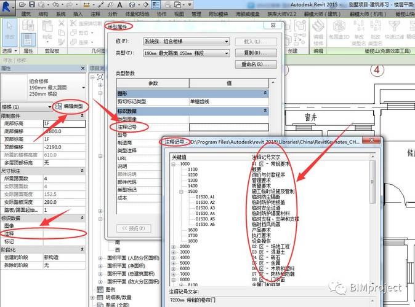Screen dimensions: 415x307
Task: Open the 建筑 ribbon tab
Action: (26, 14)
